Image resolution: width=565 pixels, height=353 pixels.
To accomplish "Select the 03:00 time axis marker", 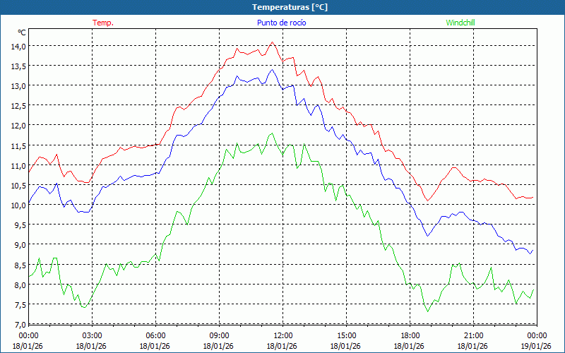I will click(x=92, y=335).
